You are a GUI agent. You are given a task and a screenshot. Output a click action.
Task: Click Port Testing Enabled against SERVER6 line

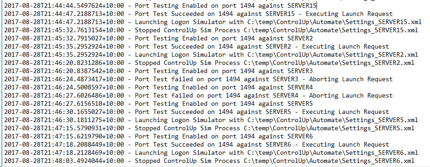coord(158,137)
